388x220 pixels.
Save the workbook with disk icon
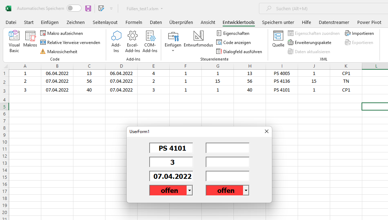88,8
